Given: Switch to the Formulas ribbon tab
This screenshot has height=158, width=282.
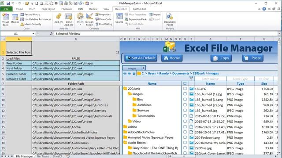Looking at the screenshot, I should [x=67, y=9].
